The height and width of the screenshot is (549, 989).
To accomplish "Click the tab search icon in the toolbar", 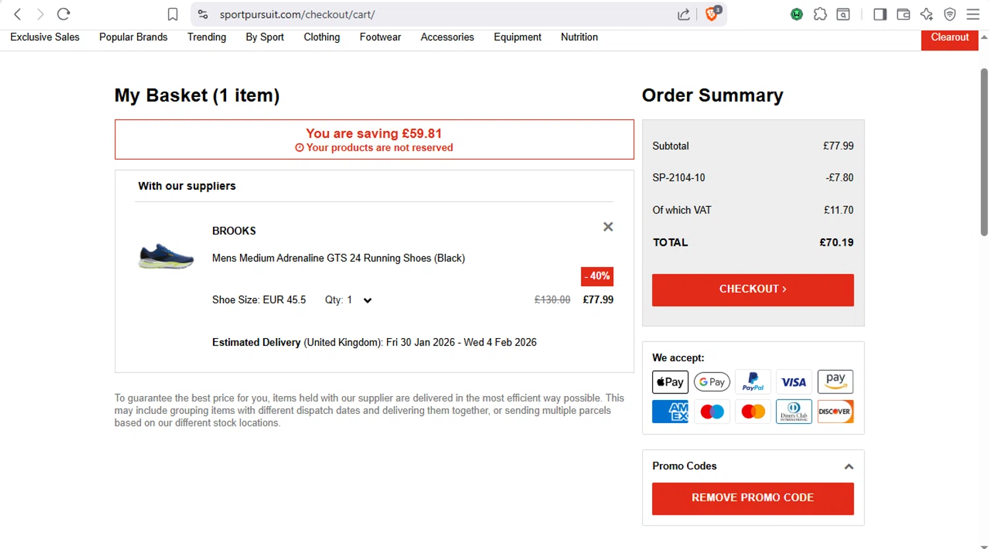I will tap(843, 14).
